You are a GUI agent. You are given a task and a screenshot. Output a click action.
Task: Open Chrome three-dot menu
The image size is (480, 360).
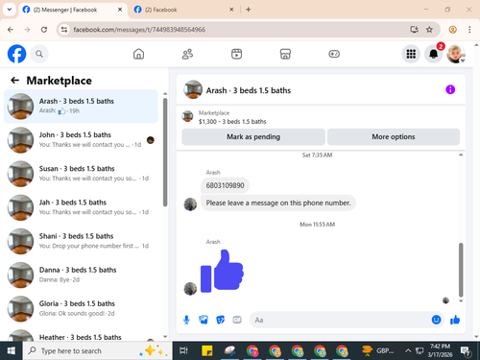point(469,30)
